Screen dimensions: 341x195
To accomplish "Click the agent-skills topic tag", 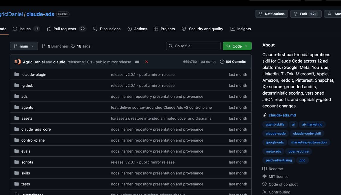I will [275, 124].
